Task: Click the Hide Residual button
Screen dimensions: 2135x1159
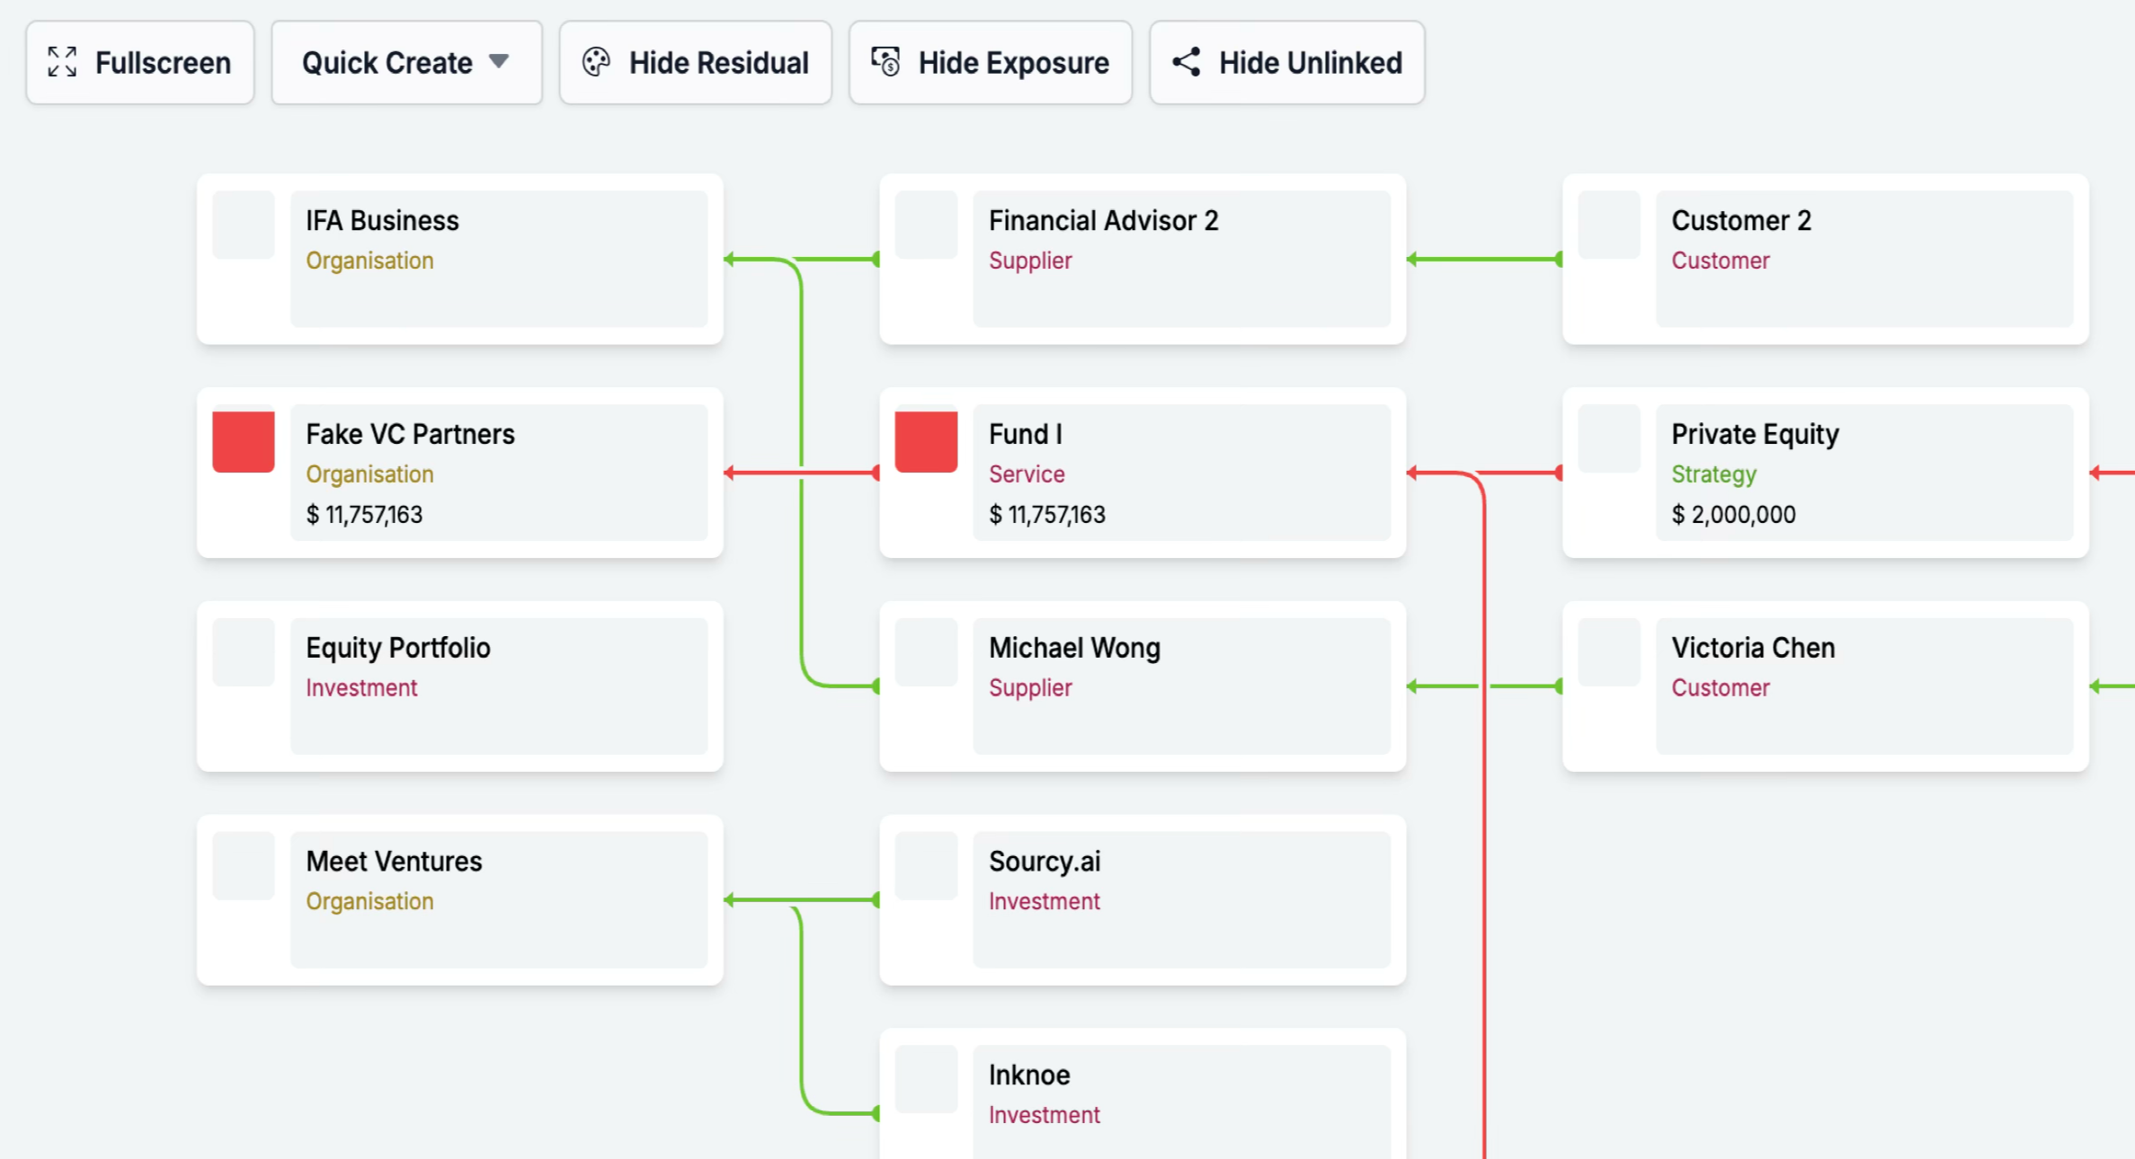Action: [x=696, y=62]
